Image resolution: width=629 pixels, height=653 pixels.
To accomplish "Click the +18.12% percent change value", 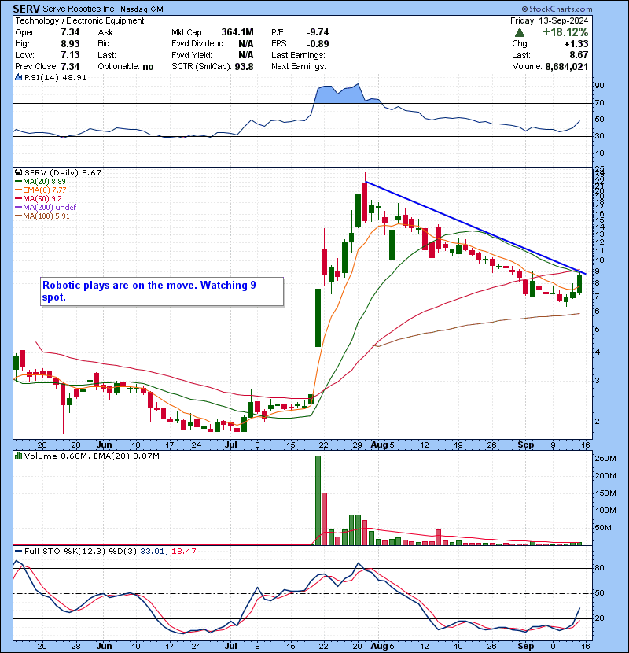I will click(565, 32).
